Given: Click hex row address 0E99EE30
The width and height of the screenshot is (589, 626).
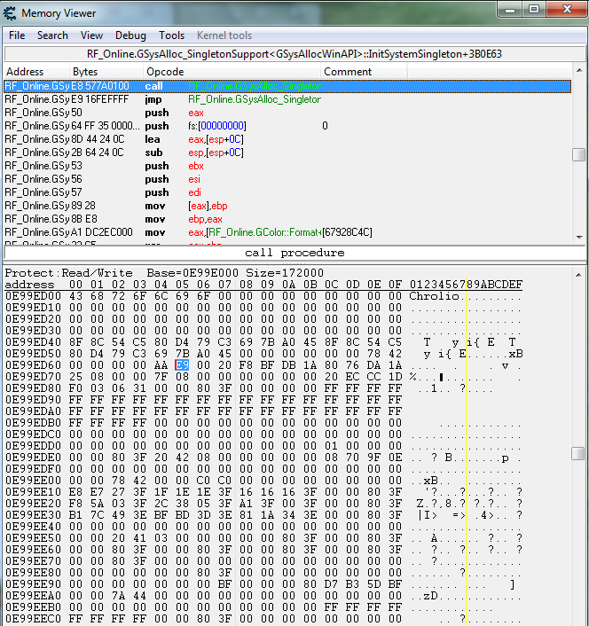Looking at the screenshot, I should click(x=33, y=515).
